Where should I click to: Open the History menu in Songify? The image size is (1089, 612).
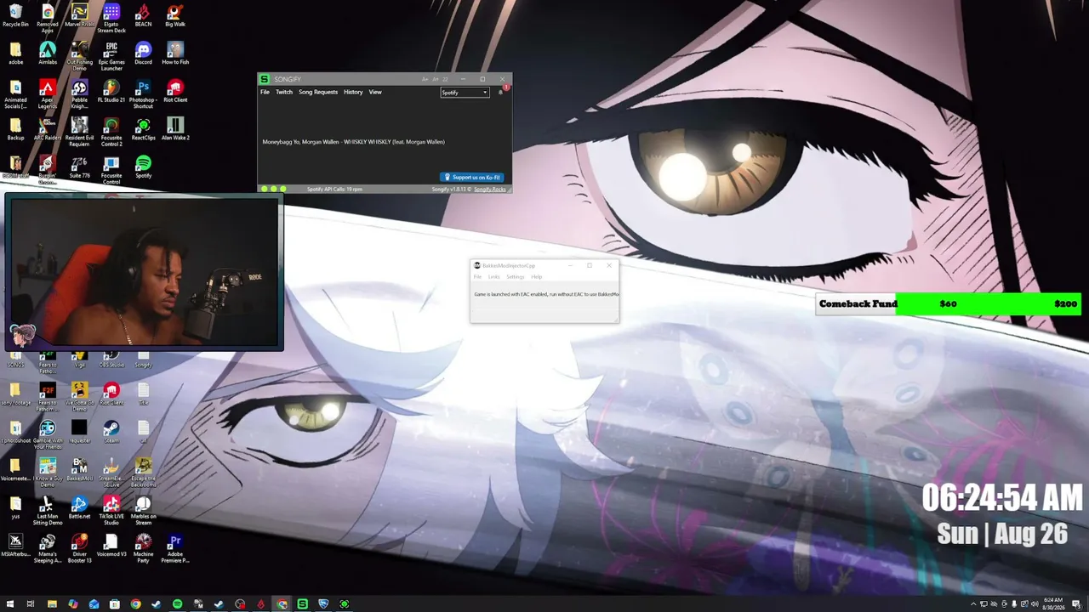(x=353, y=92)
